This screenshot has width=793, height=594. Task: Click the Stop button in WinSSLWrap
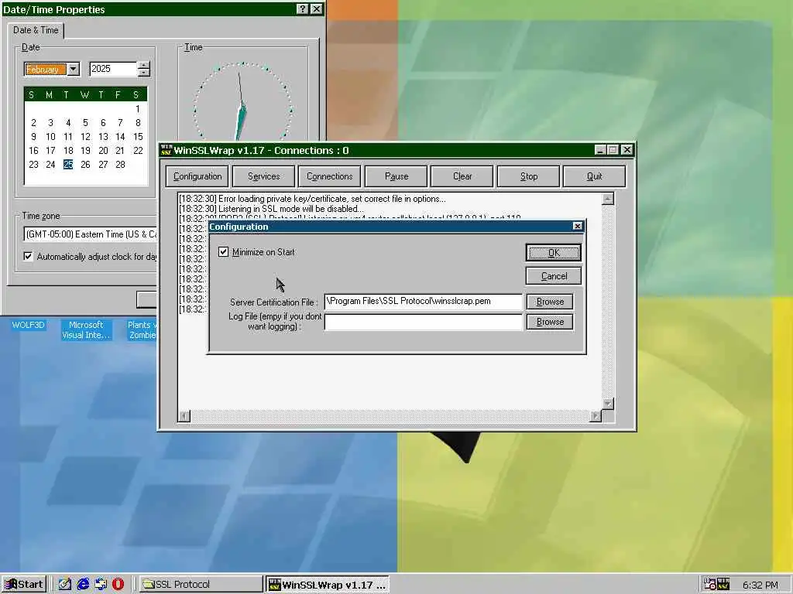pyautogui.click(x=528, y=176)
